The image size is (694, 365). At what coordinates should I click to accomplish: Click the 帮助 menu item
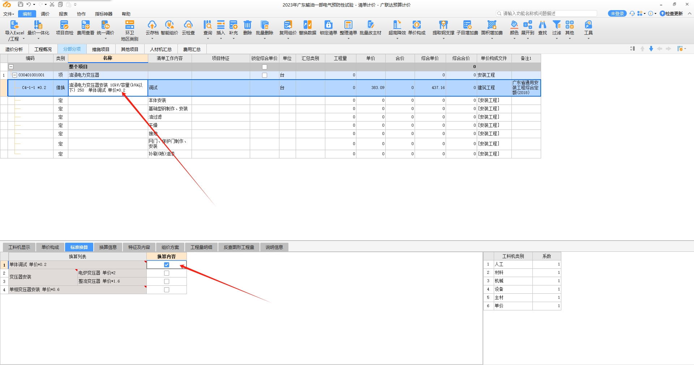click(126, 14)
